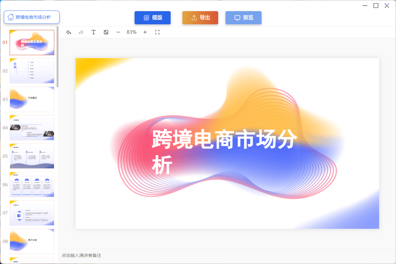Viewport: 396px width, 264px height.
Task: Click the 83% zoom level value
Action: 132,32
